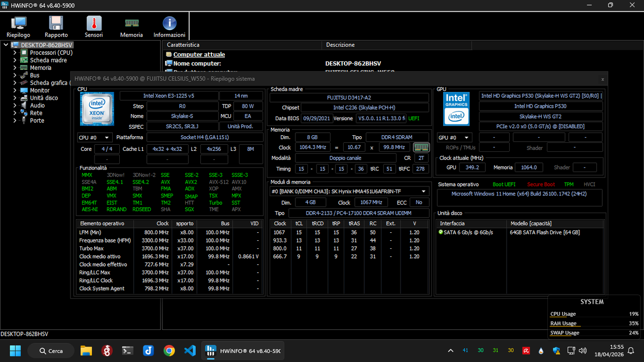The image size is (644, 362).
Task: Show hidden system tray icons
Action: tap(451, 350)
